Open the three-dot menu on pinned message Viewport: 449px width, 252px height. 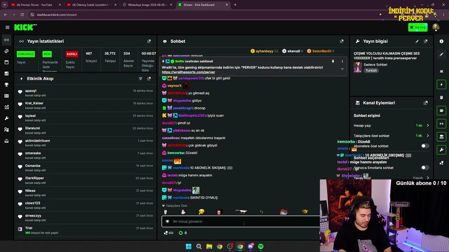pyautogui.click(x=342, y=61)
